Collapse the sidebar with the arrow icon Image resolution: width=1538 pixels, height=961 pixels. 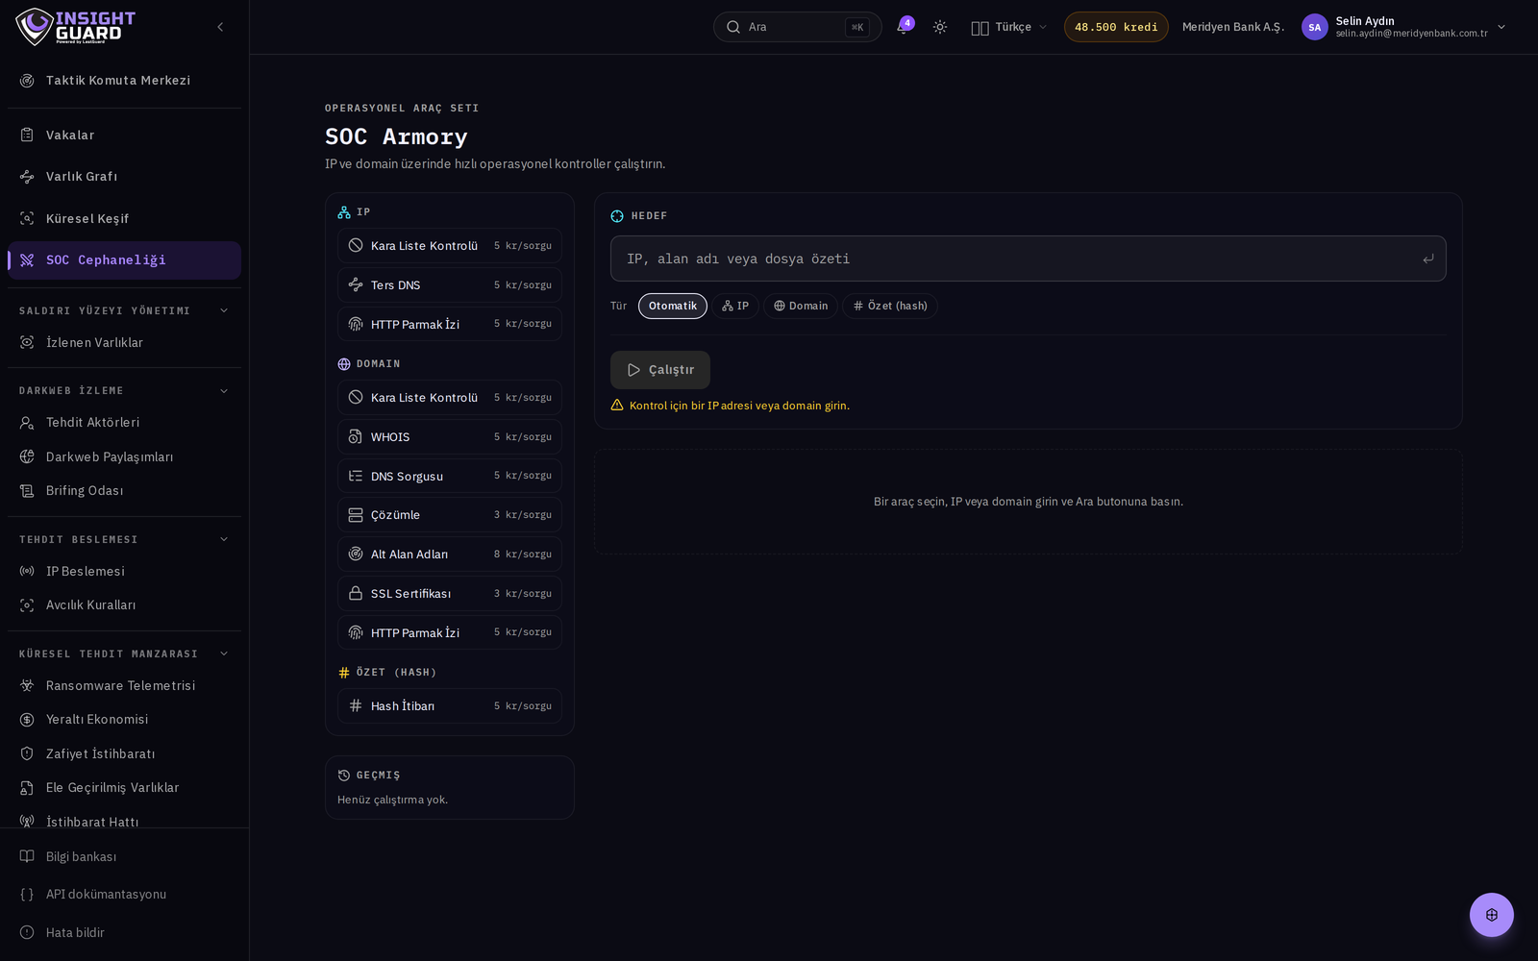(x=220, y=27)
